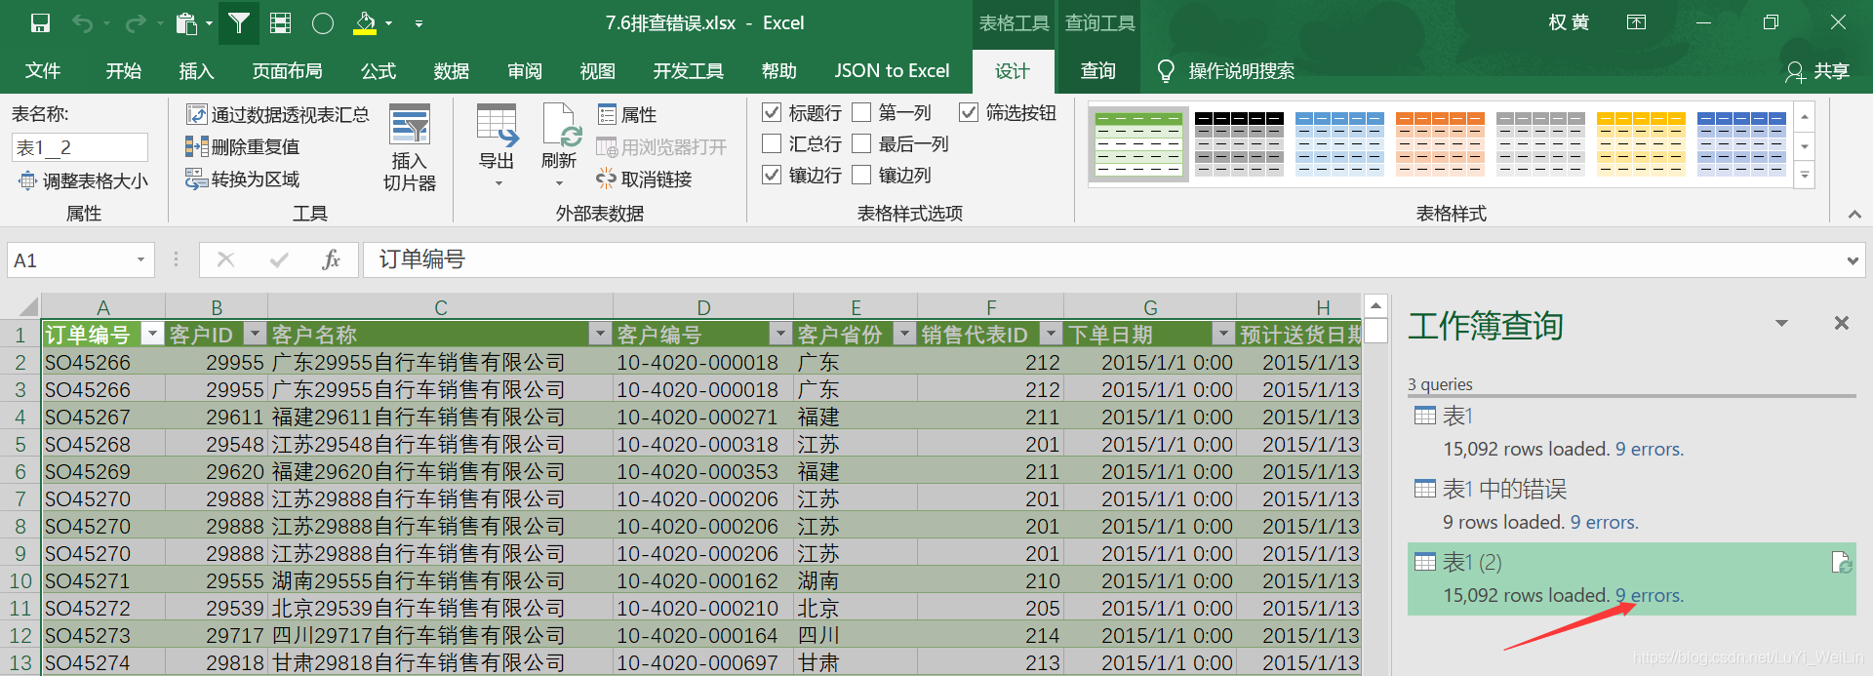Image resolution: width=1873 pixels, height=676 pixels.
Task: Click the fill color bucket icon
Action: [x=365, y=23]
